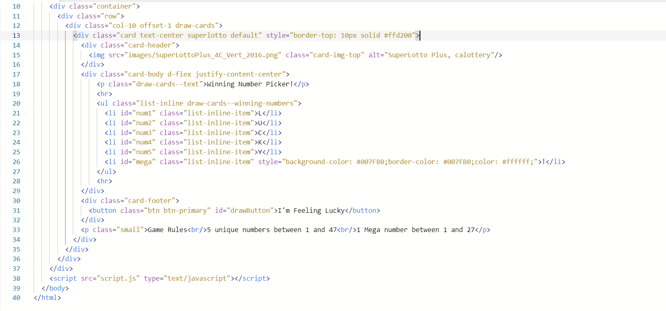The image size is (666, 311).
Task: Click line number 26 in the gutter
Action: 16,162
